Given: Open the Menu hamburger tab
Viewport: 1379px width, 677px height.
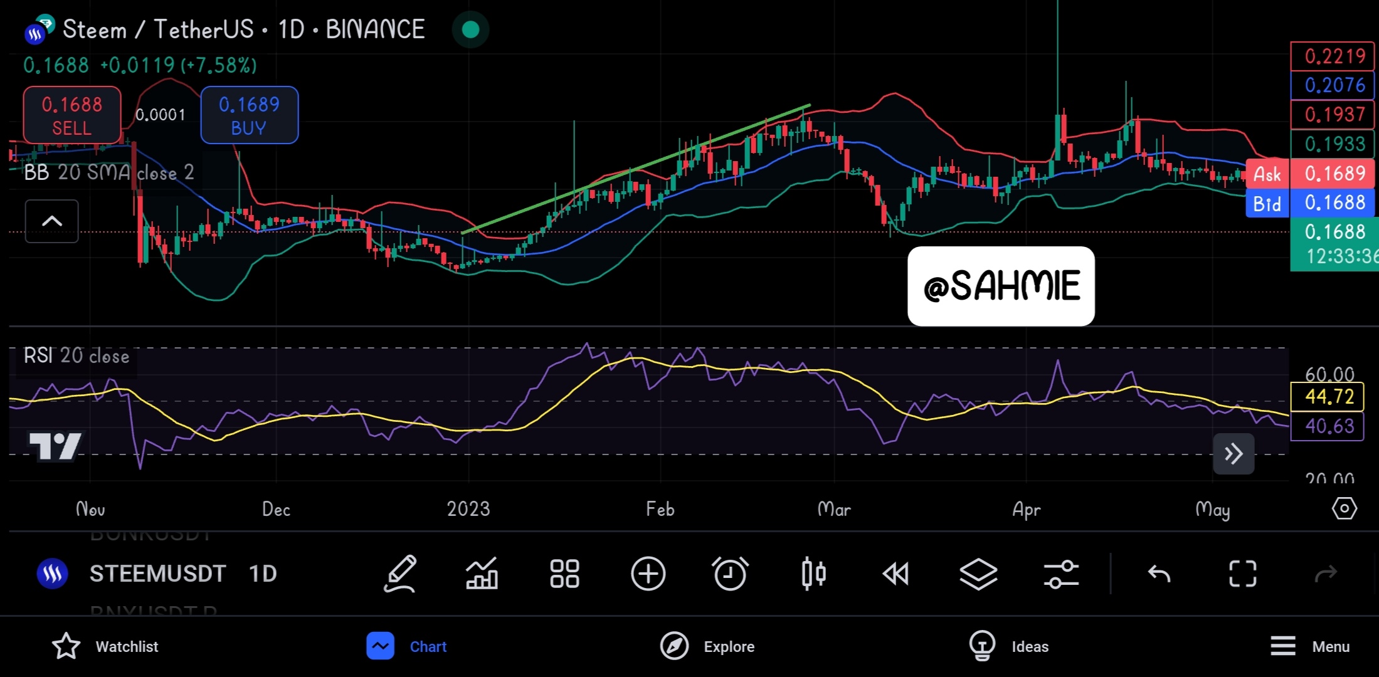Looking at the screenshot, I should point(1310,646).
